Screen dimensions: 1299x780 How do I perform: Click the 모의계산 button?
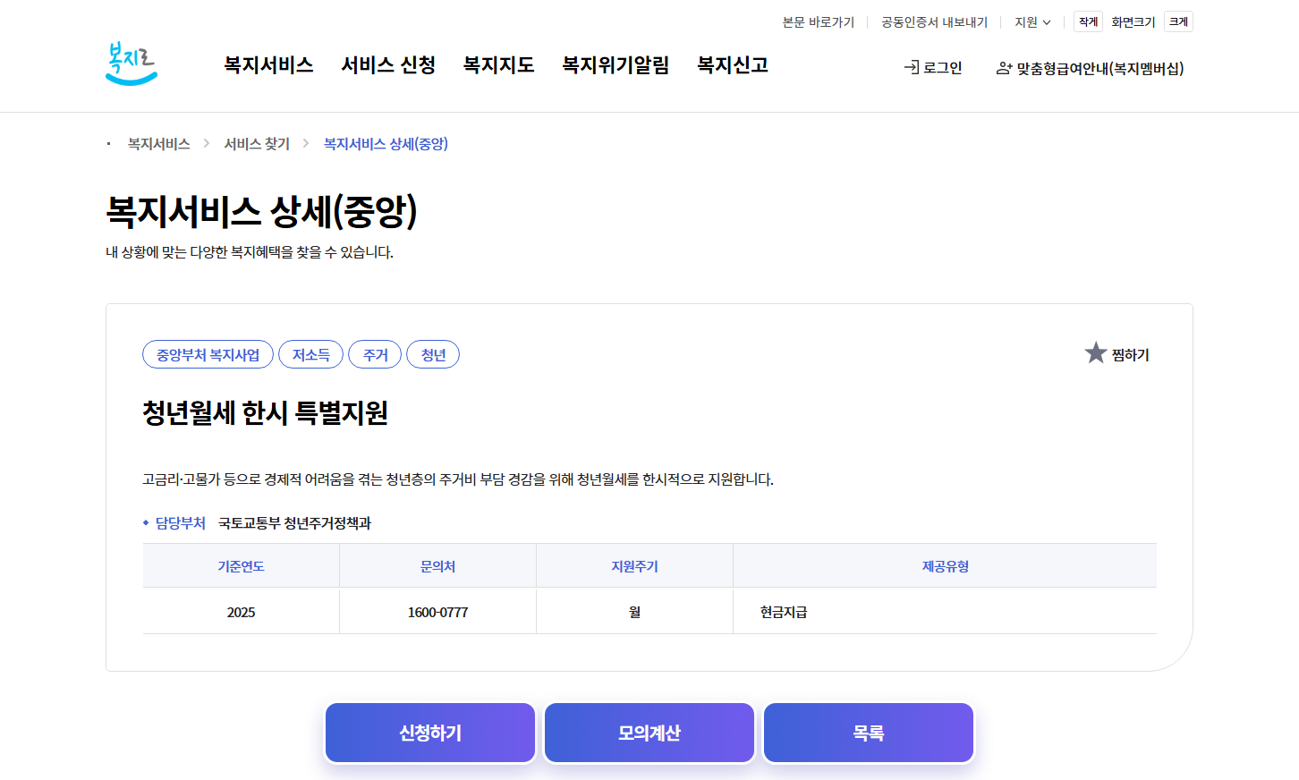[649, 732]
